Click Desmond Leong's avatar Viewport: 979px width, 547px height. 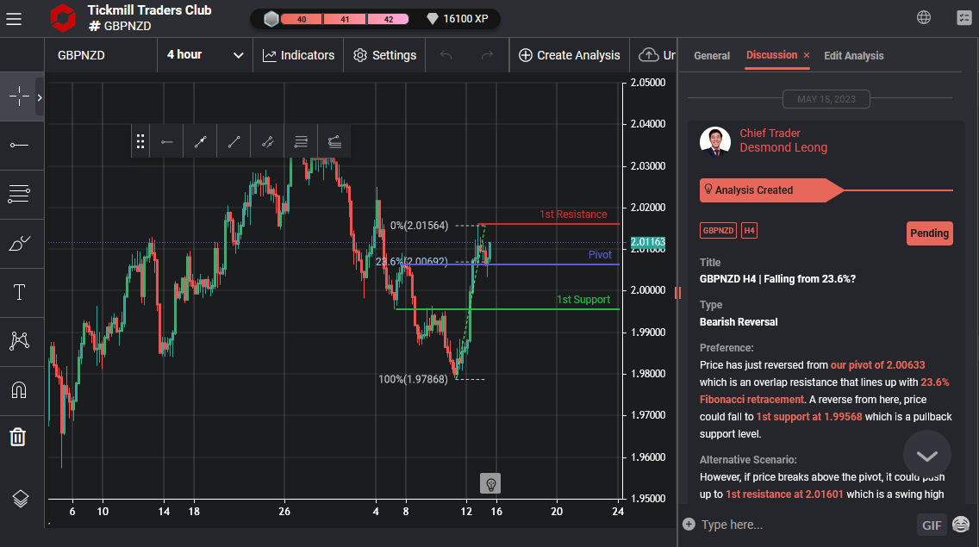[715, 141]
